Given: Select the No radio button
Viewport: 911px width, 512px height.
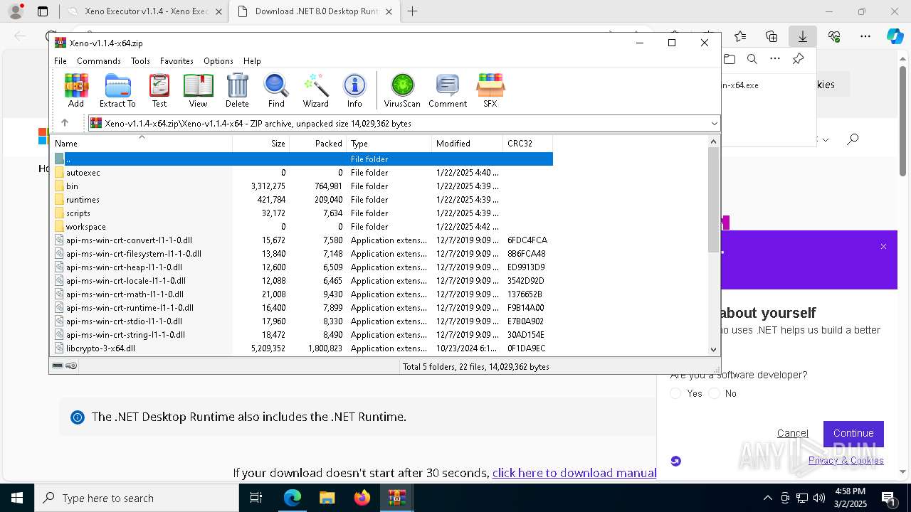Looking at the screenshot, I should [715, 393].
